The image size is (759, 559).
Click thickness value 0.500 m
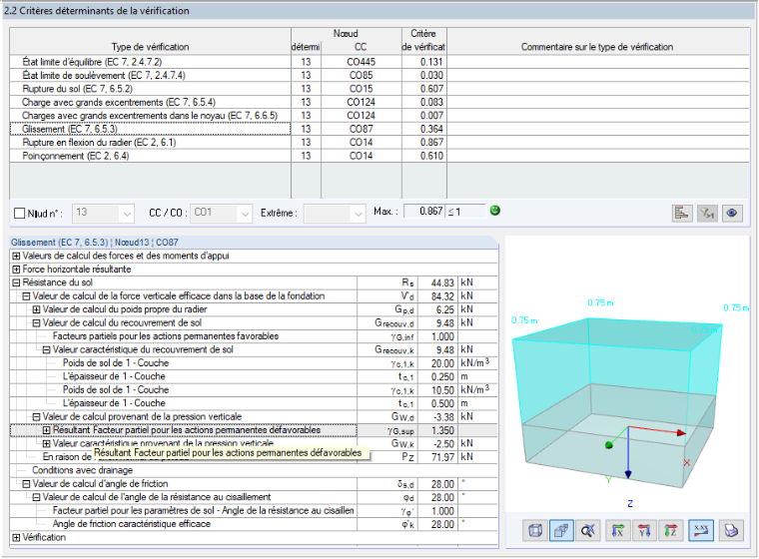tap(438, 403)
